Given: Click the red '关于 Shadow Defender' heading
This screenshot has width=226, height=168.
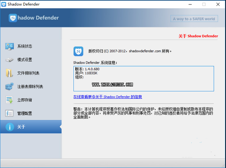Looking at the screenshot, I should [x=198, y=36].
